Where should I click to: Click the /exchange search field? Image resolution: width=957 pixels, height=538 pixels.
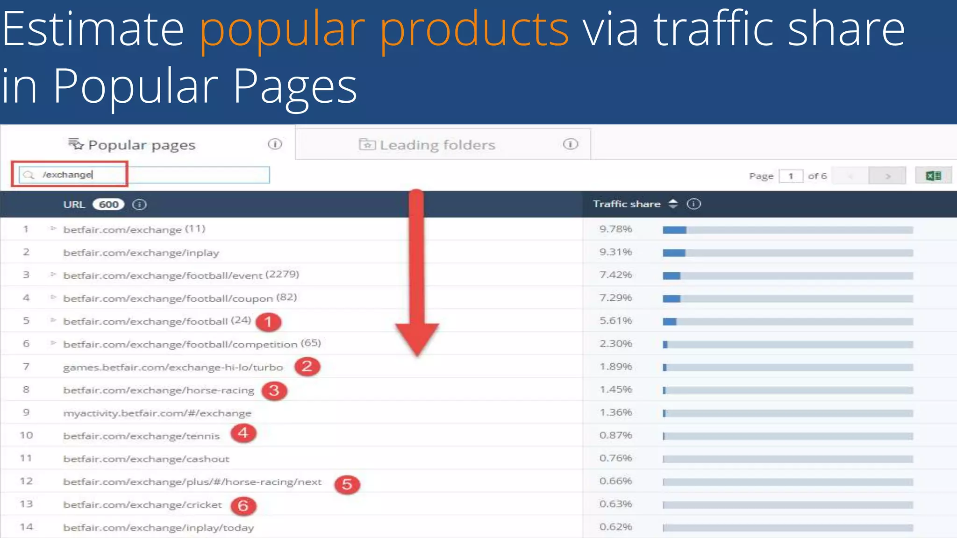click(144, 175)
